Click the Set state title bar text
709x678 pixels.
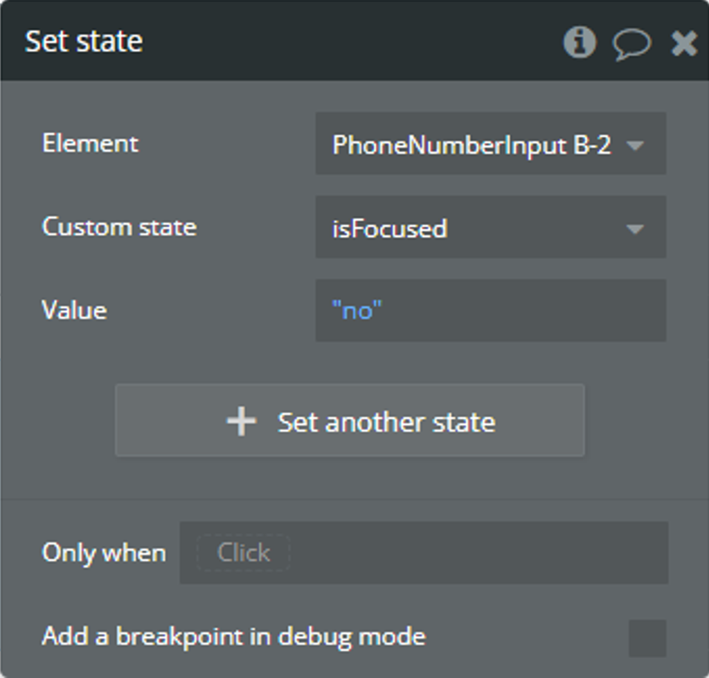click(84, 42)
